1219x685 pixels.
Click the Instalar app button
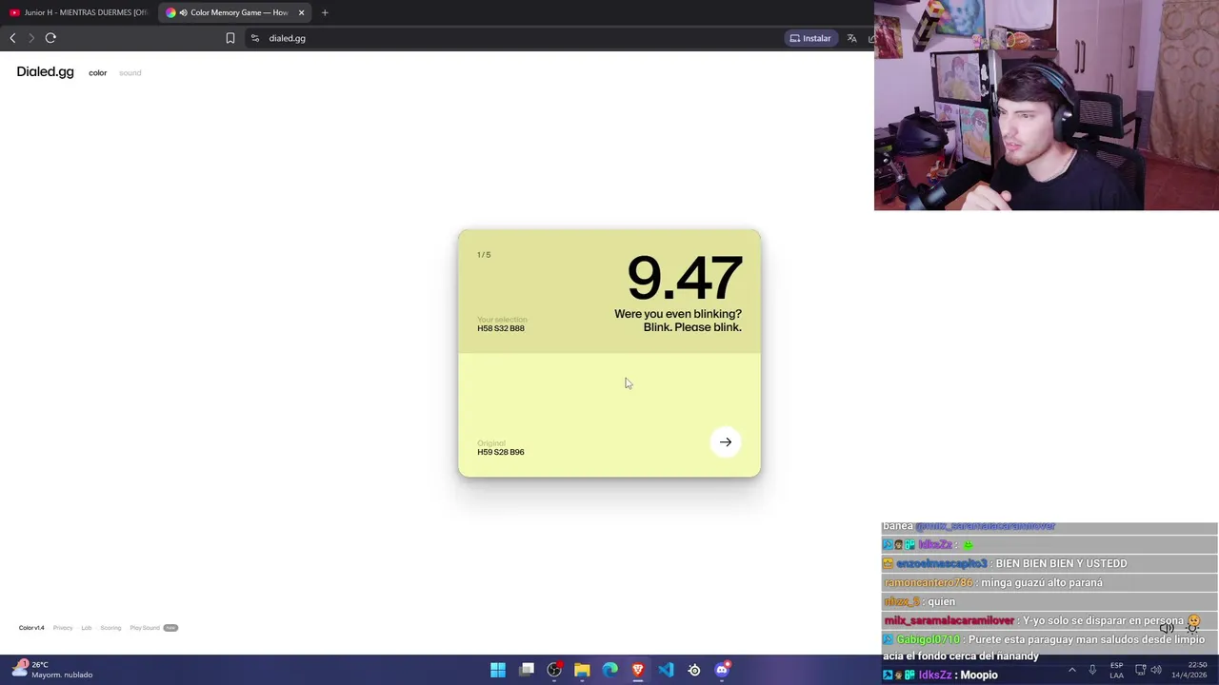point(810,38)
